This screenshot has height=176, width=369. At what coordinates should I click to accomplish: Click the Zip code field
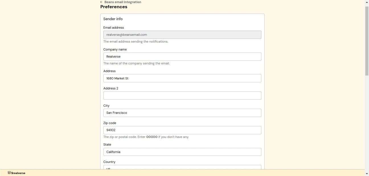pyautogui.click(x=182, y=130)
